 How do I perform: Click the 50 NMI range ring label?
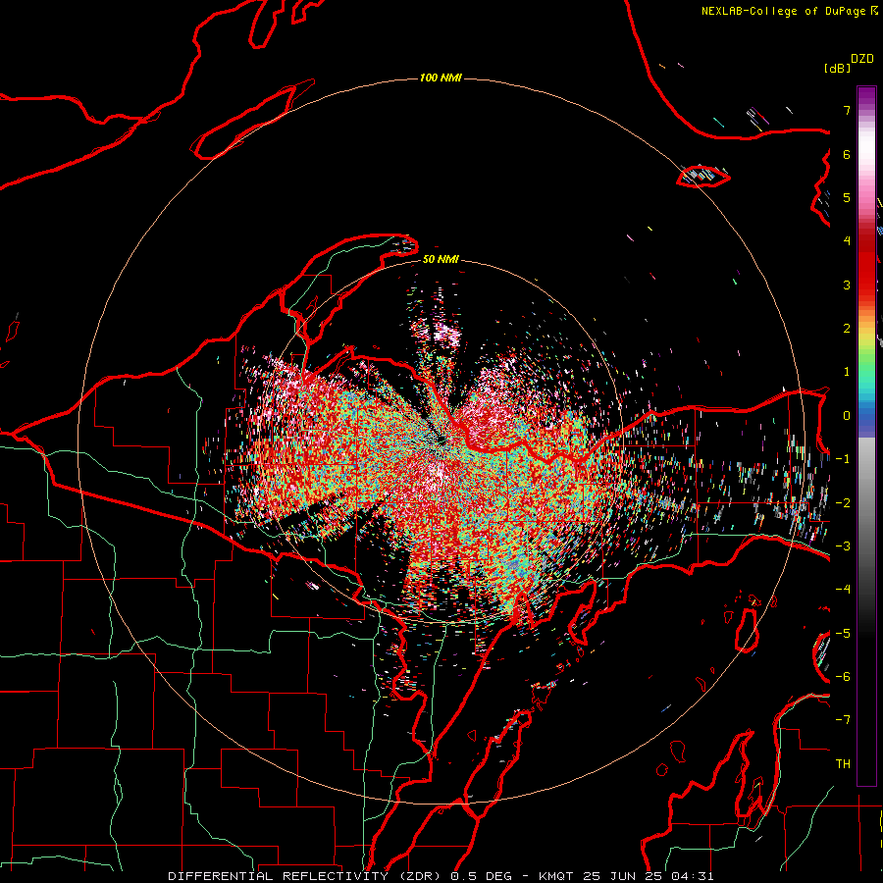pos(441,259)
